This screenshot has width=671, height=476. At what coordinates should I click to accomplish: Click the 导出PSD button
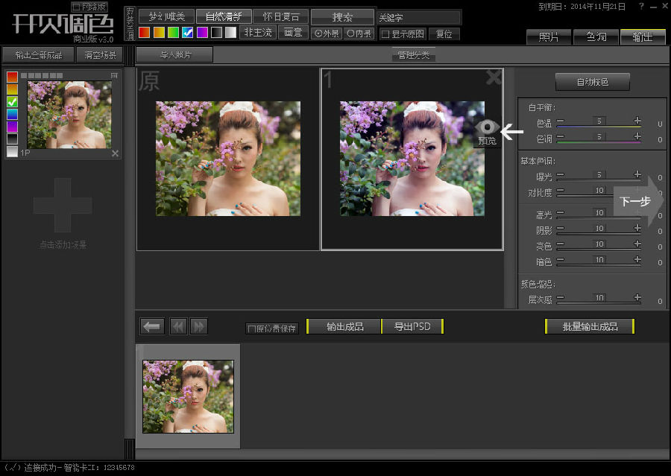412,326
